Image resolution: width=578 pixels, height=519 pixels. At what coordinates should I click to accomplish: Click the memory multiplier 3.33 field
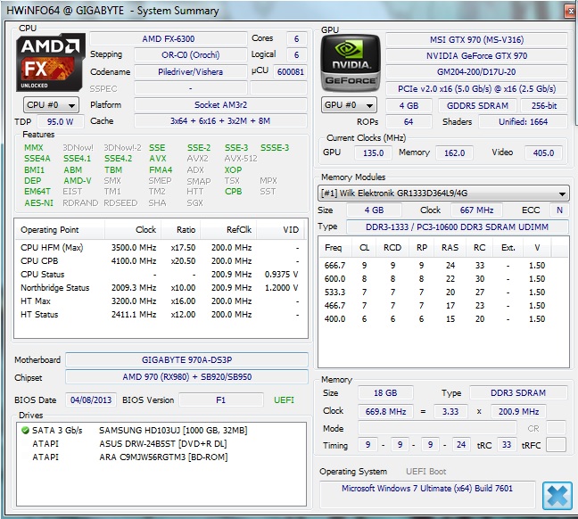point(450,411)
